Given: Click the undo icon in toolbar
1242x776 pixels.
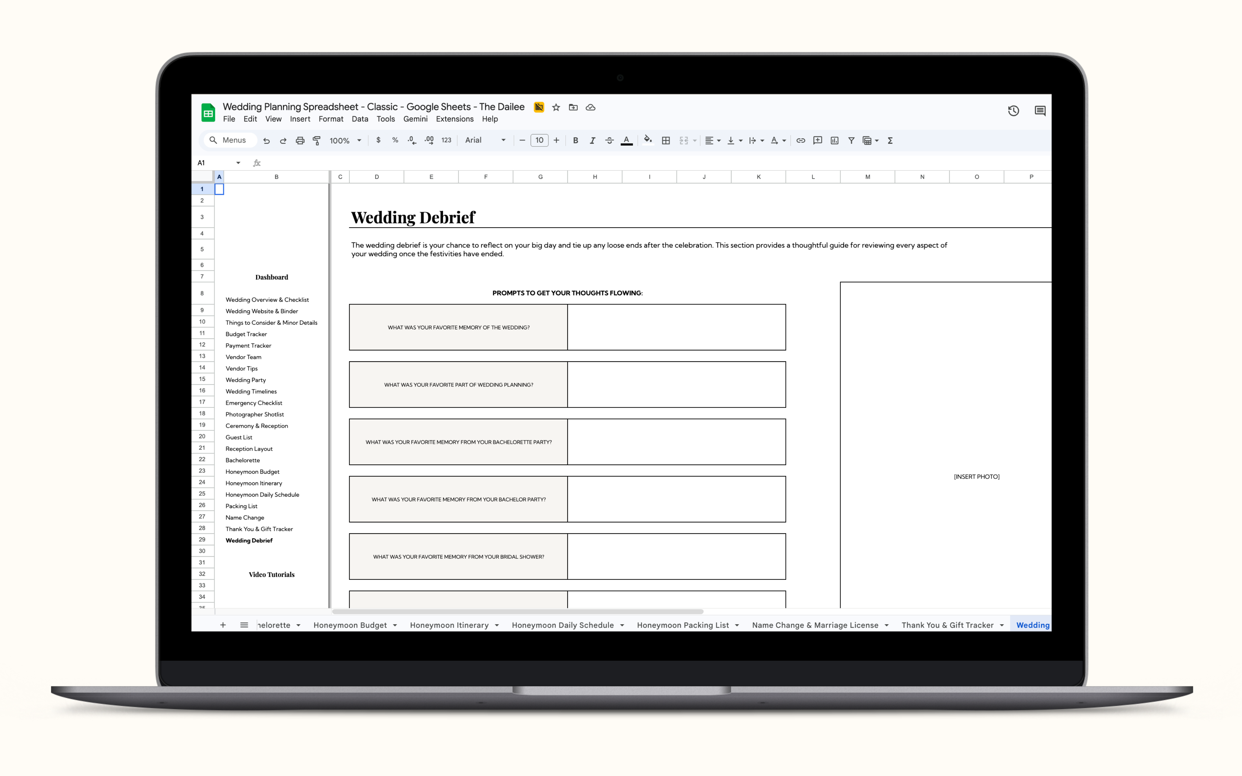Looking at the screenshot, I should coord(266,141).
